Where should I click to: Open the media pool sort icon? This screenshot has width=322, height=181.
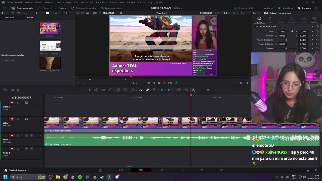click(65, 13)
